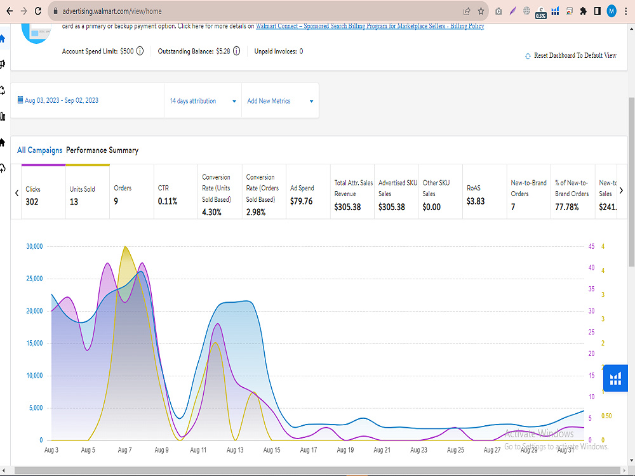Open the sidebar bar-chart reports icon
635x476 pixels.
[3, 117]
